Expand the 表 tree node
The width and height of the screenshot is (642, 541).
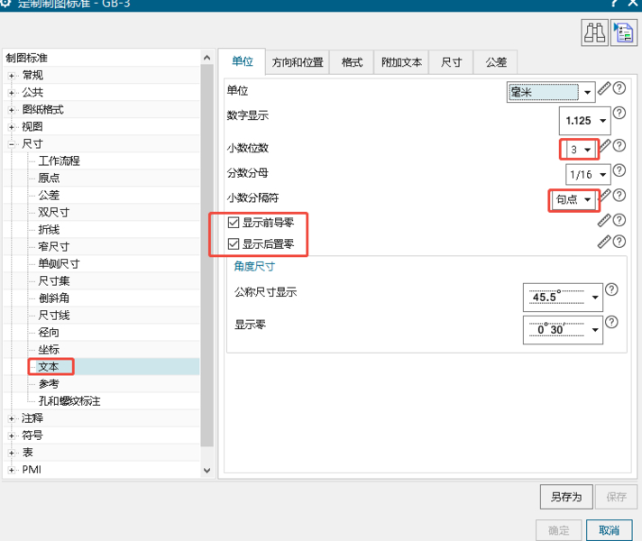click(12, 453)
